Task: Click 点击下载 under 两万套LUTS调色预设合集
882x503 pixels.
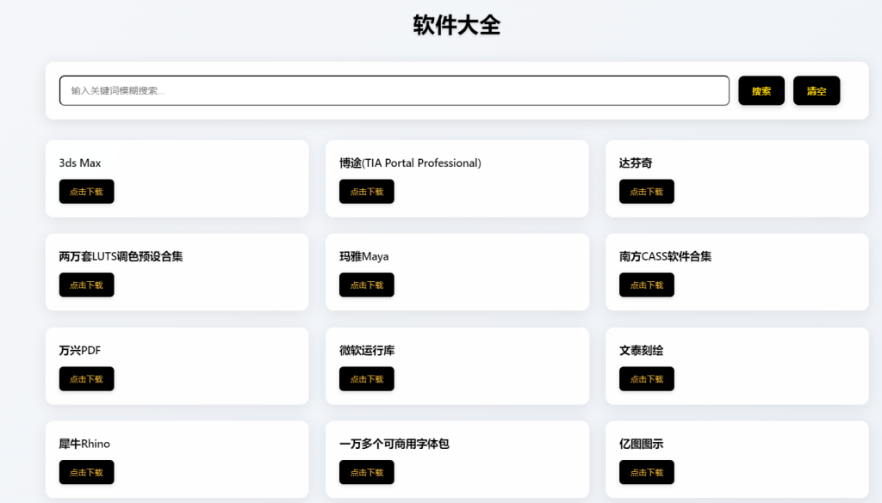Action: coord(87,285)
